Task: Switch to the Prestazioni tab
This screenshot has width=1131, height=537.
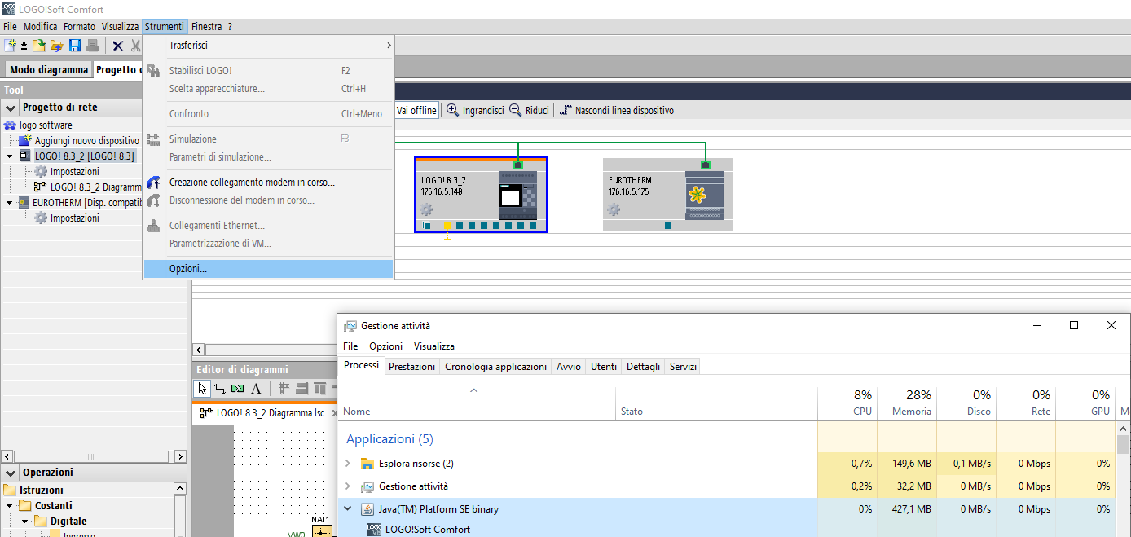Action: tap(411, 367)
